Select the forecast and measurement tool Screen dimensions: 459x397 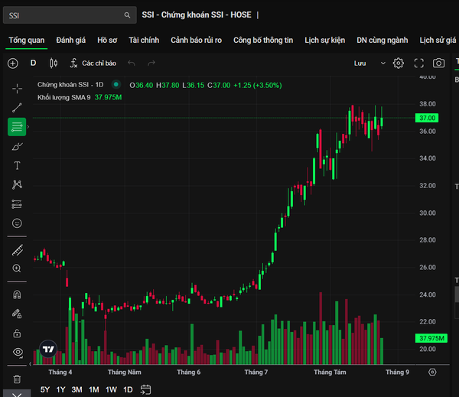(17, 204)
